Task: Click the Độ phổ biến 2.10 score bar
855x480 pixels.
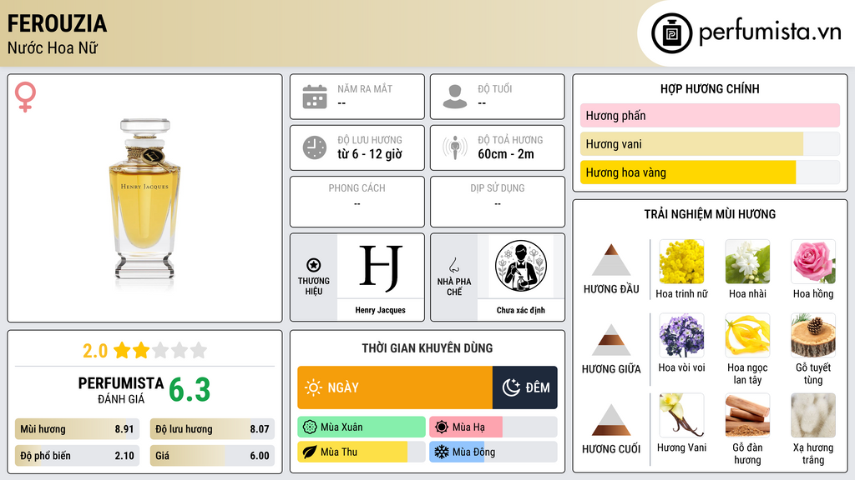Action: point(77,456)
